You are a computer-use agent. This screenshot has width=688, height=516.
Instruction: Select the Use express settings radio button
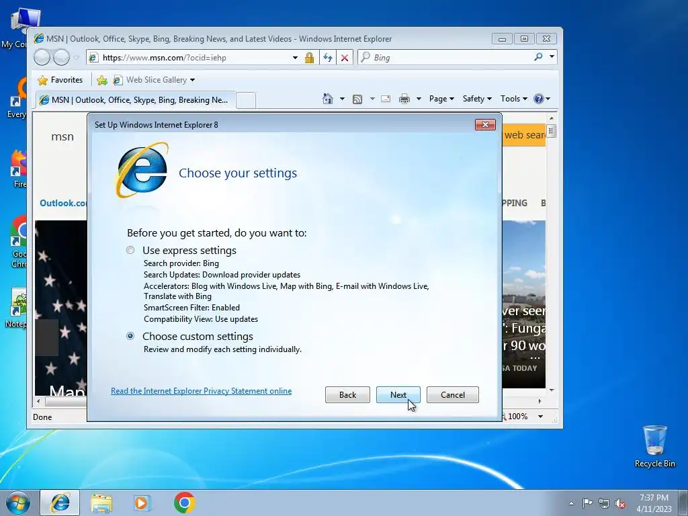click(x=130, y=250)
